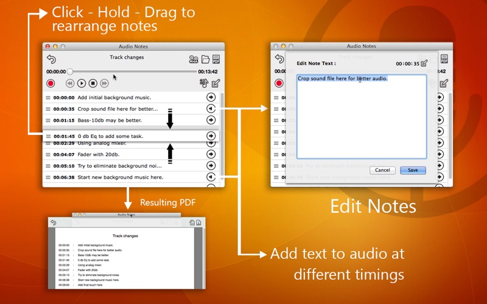This screenshot has width=487, height=304.
Task: Select the note 'Start new background music here.' in the main window
Action: pos(120,178)
